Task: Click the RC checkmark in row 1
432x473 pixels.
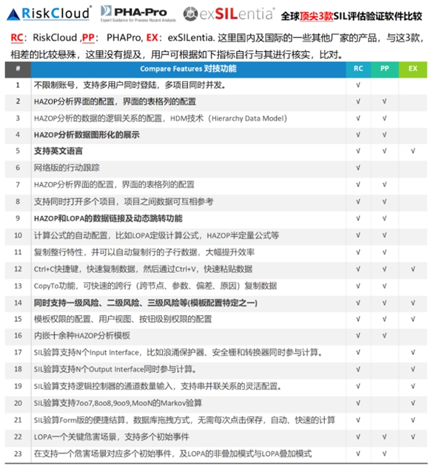Action: [x=358, y=85]
